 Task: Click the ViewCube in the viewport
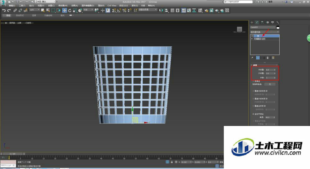(239, 29)
